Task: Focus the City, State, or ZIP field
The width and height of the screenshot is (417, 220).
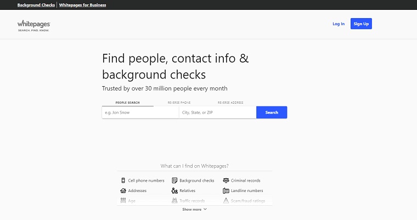Action: (x=217, y=112)
